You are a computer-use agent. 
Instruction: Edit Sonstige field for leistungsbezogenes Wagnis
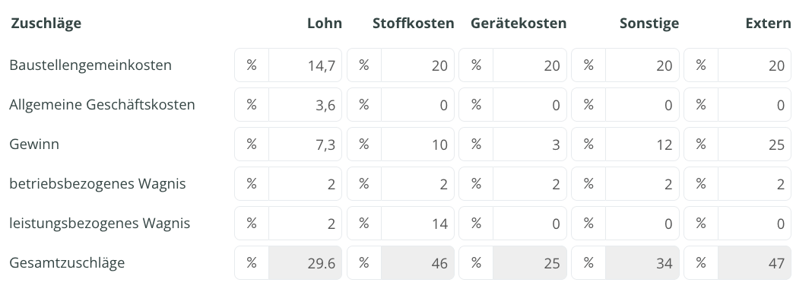point(642,223)
